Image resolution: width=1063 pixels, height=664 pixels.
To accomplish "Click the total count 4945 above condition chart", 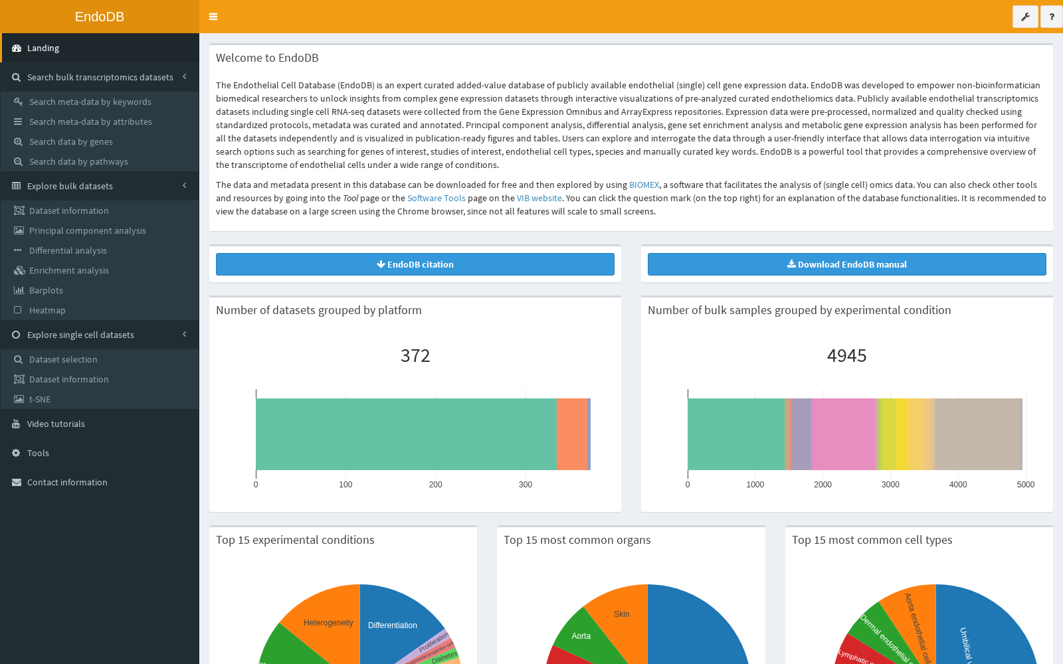I will pos(847,356).
